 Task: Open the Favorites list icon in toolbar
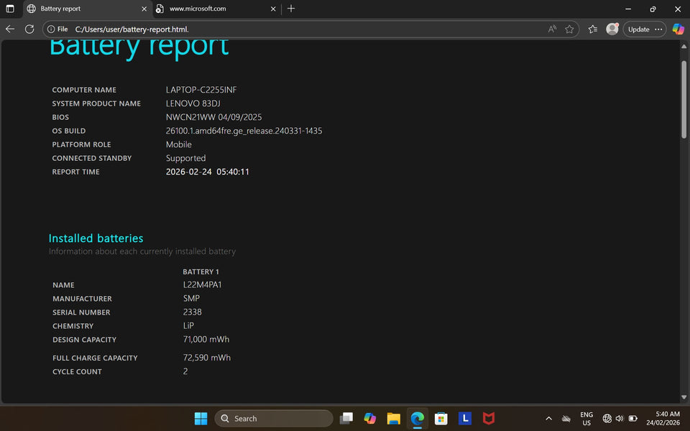click(x=592, y=29)
